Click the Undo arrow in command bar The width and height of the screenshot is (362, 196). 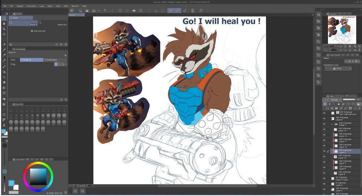pos(105,10)
